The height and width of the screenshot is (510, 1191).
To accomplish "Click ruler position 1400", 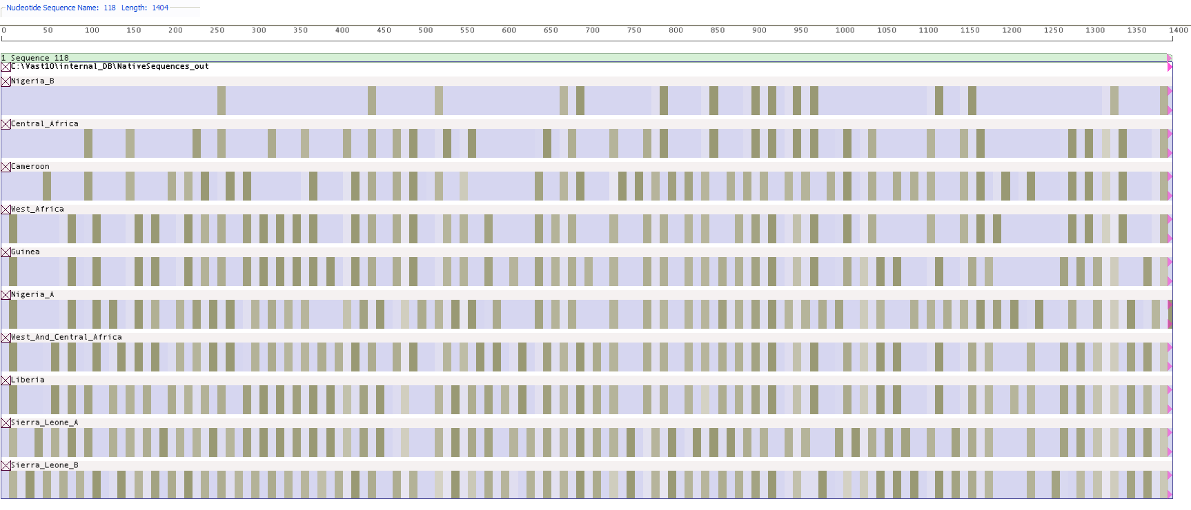I will point(1179,30).
